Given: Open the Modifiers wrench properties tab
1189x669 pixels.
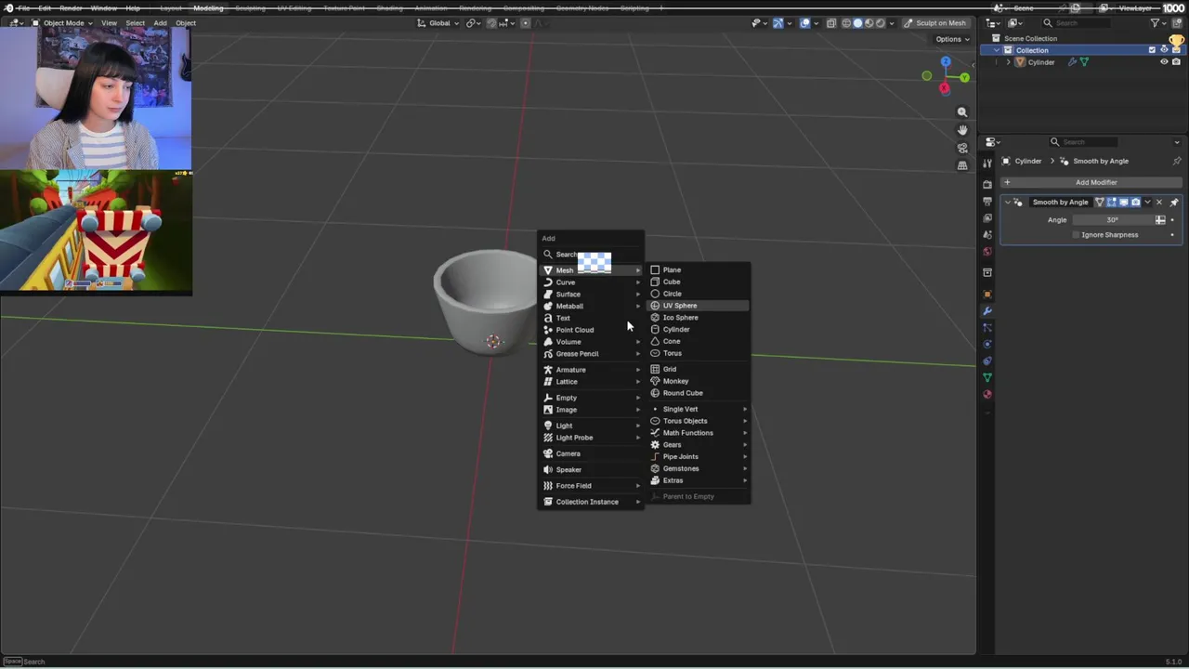Looking at the screenshot, I should tap(986, 311).
